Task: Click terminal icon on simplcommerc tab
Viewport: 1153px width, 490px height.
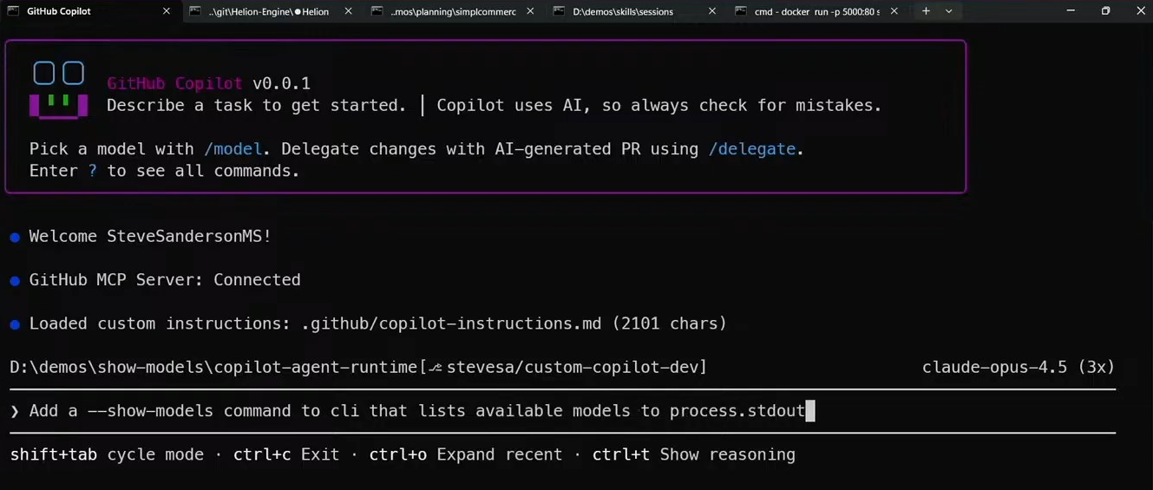Action: coord(377,11)
